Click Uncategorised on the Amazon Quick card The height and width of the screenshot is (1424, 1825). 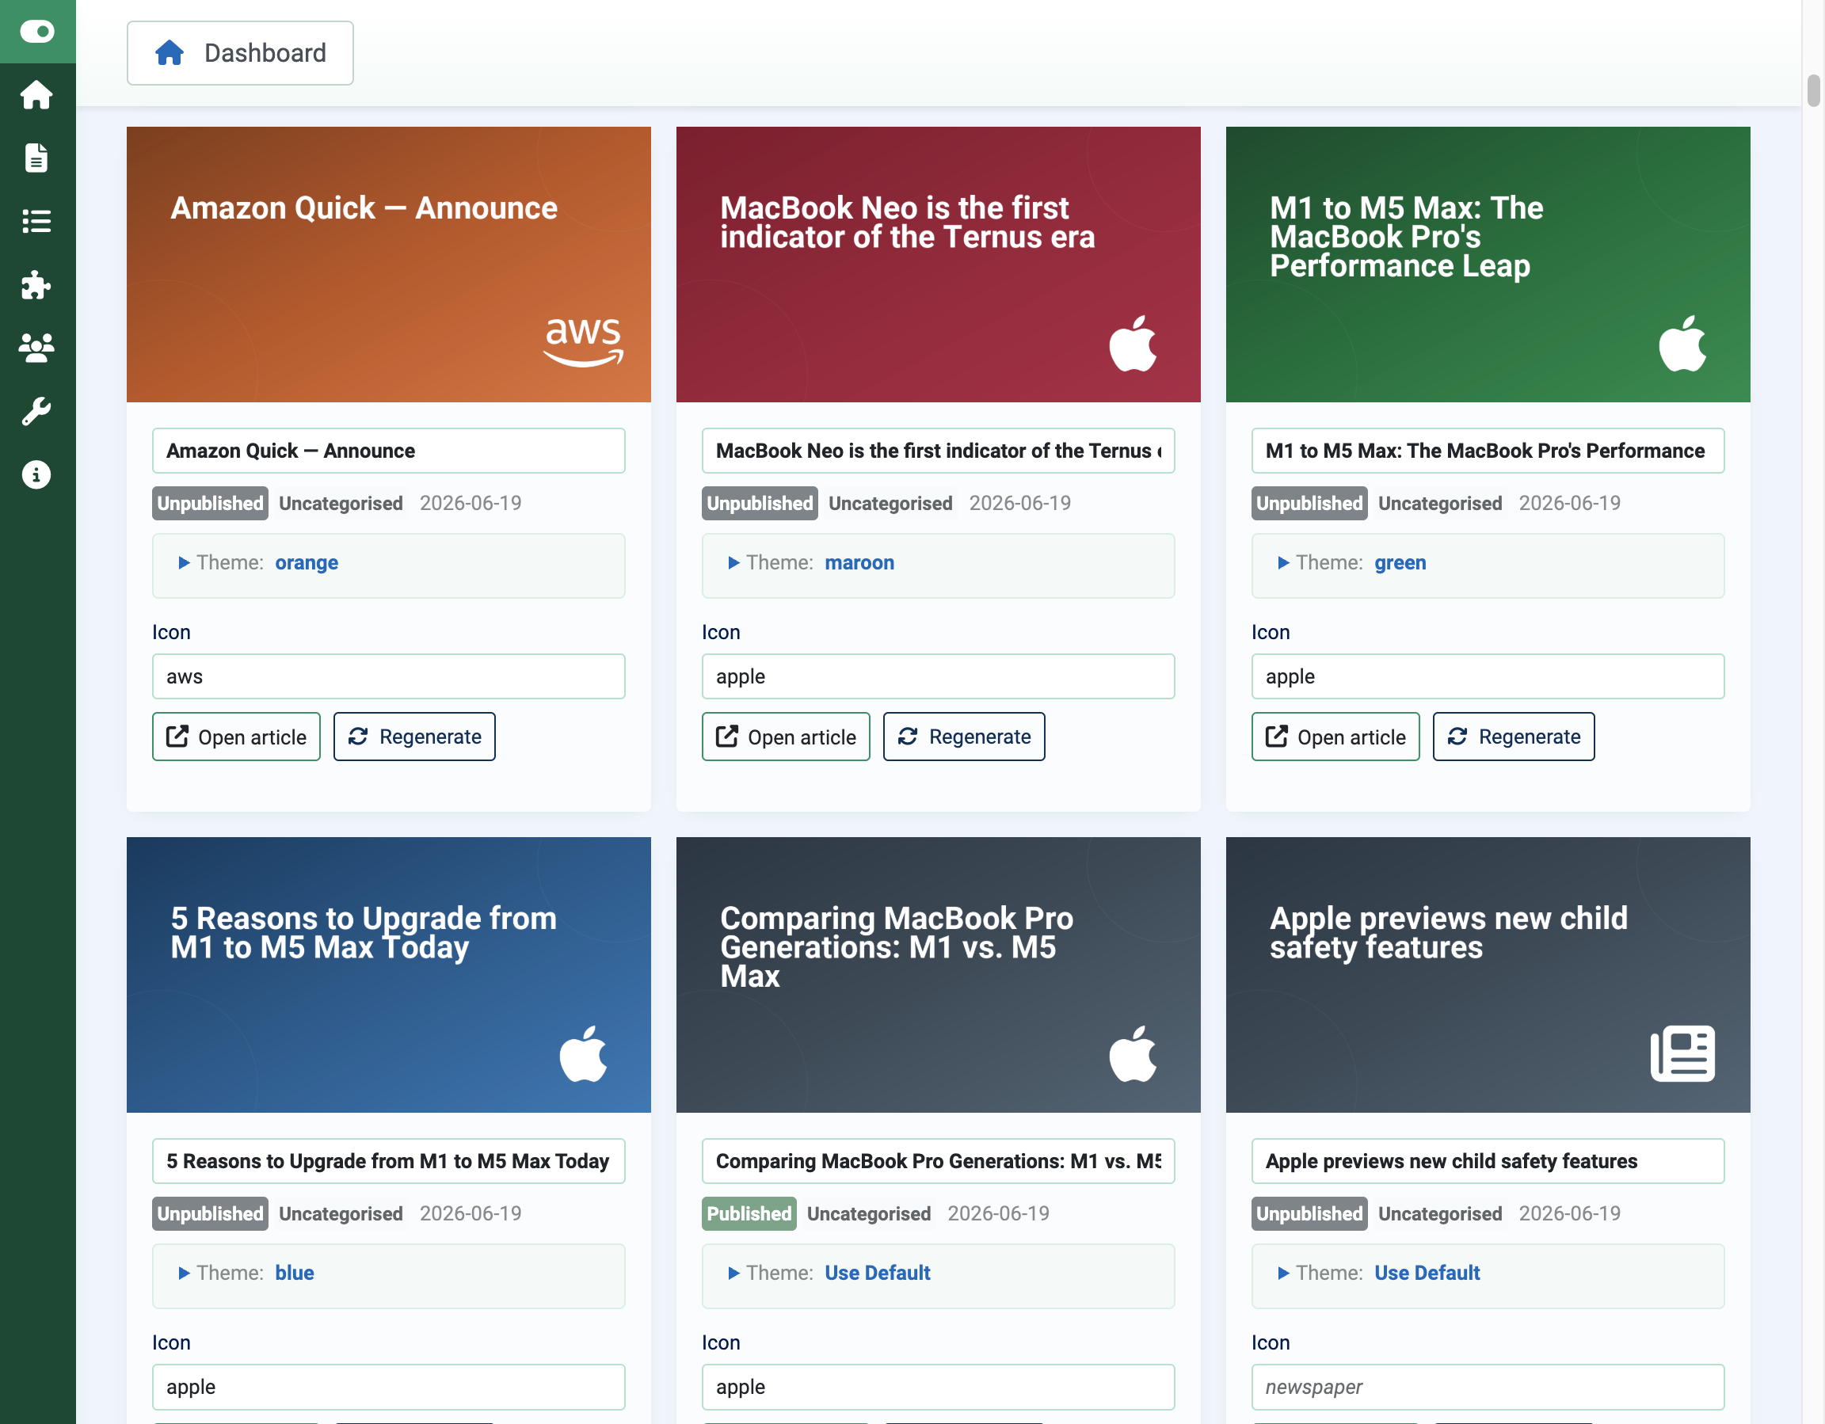point(341,503)
